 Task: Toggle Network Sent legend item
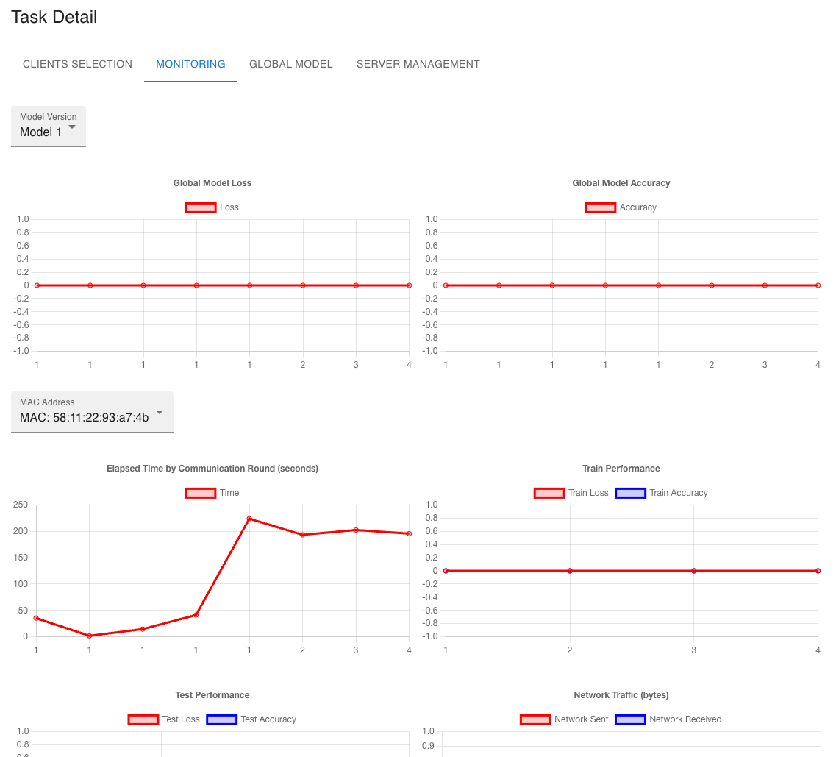pyautogui.click(x=535, y=719)
